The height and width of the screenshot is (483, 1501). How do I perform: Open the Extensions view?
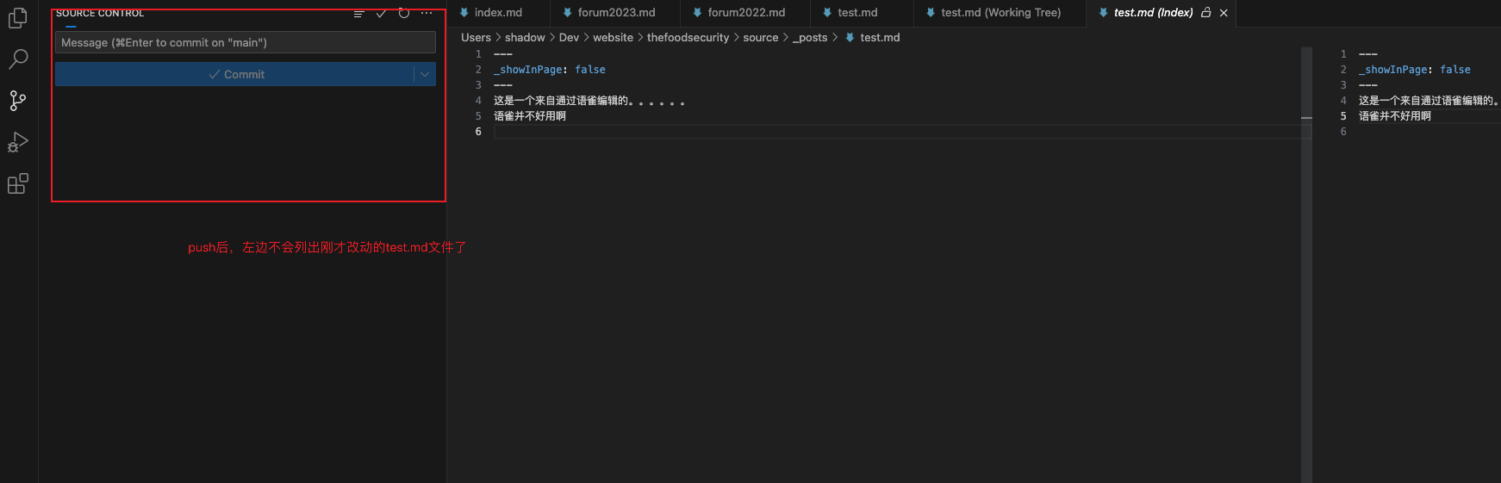pyautogui.click(x=18, y=183)
